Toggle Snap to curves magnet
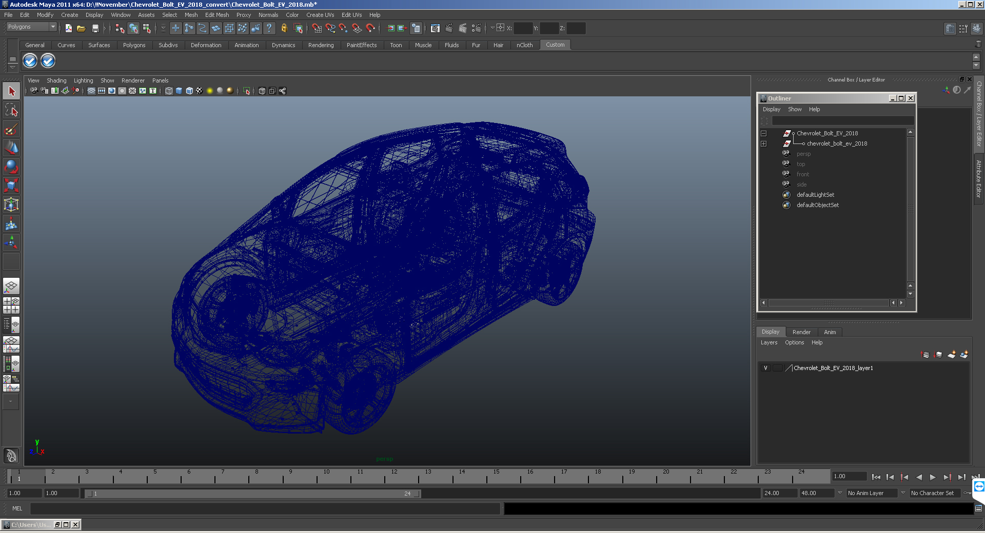985x533 pixels. [x=330, y=28]
